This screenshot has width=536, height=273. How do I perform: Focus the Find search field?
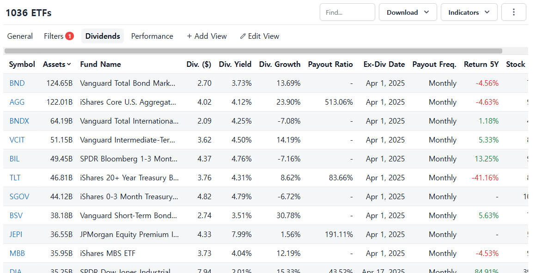coord(347,12)
